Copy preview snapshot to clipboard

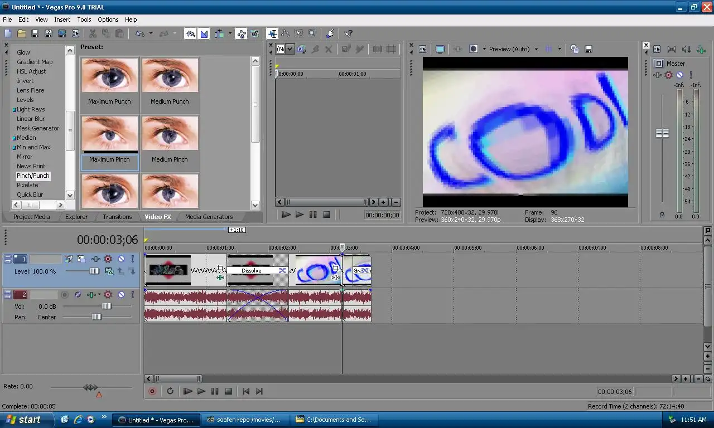(x=575, y=49)
